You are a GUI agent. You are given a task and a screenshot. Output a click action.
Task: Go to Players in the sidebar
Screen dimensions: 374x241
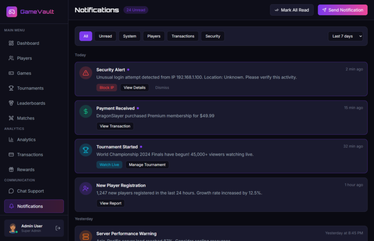point(34,58)
